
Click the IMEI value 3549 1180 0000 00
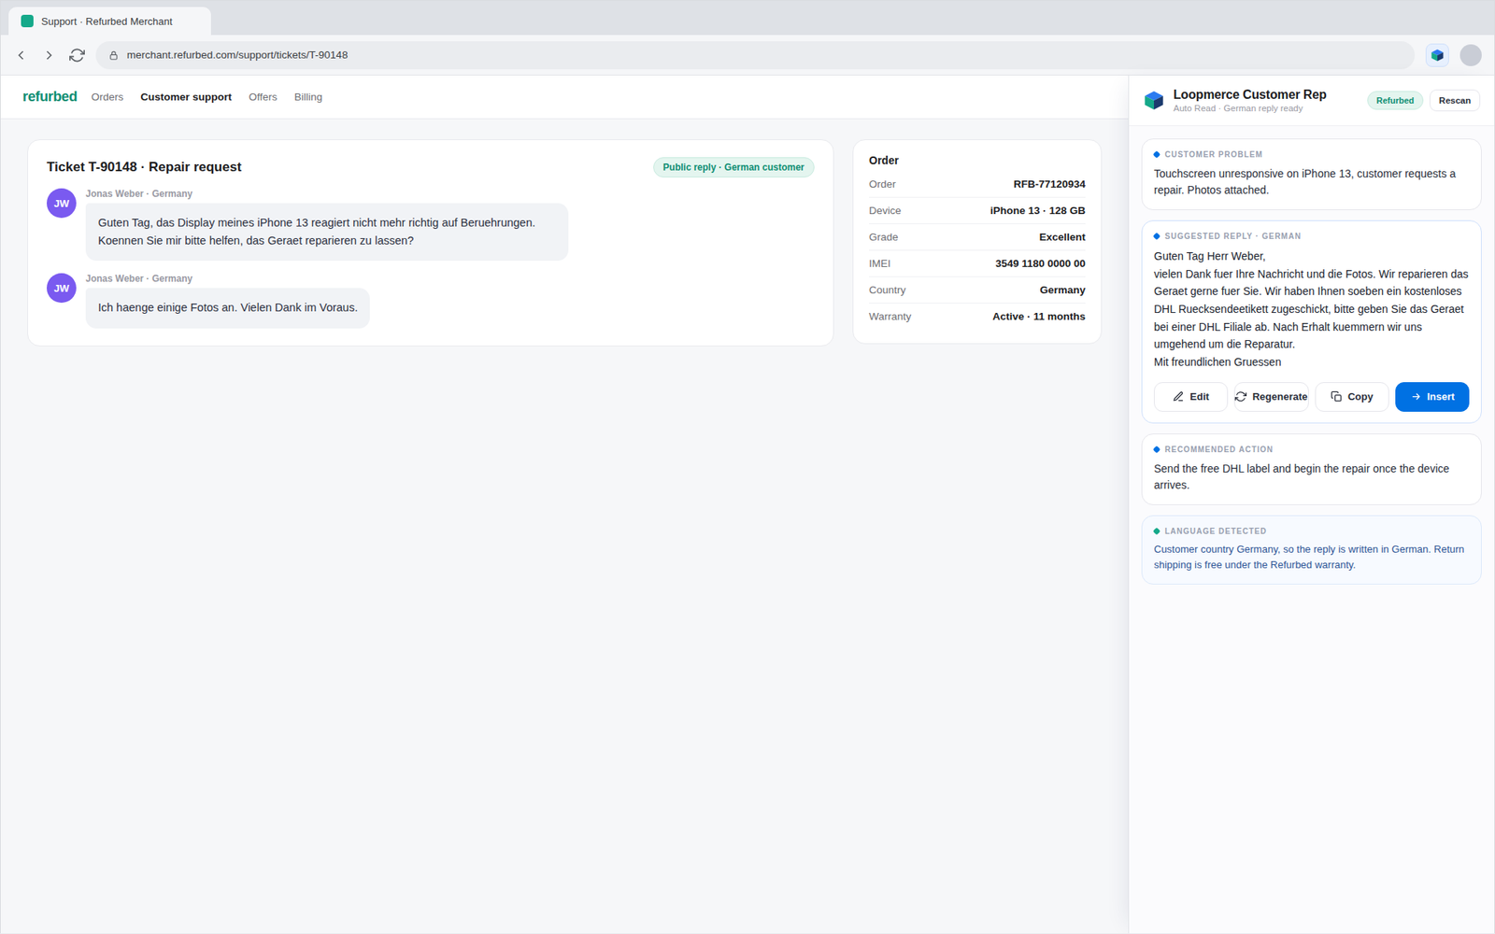click(x=1040, y=263)
